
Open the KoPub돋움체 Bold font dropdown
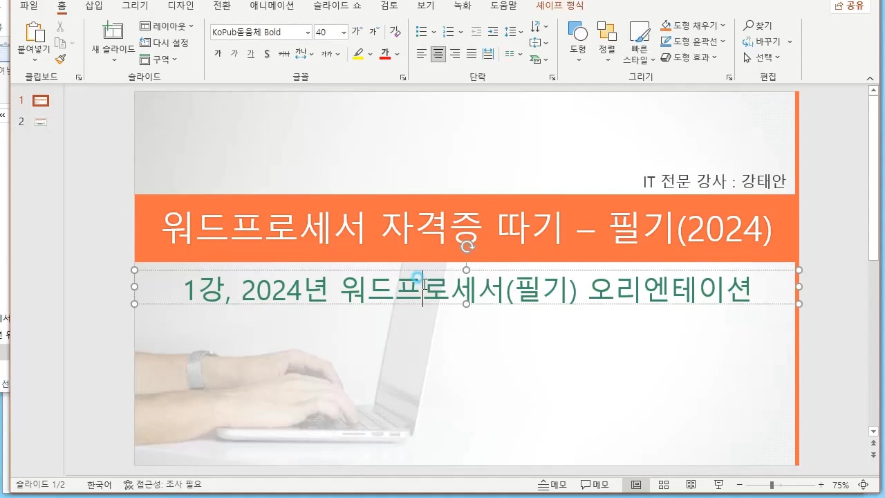309,32
